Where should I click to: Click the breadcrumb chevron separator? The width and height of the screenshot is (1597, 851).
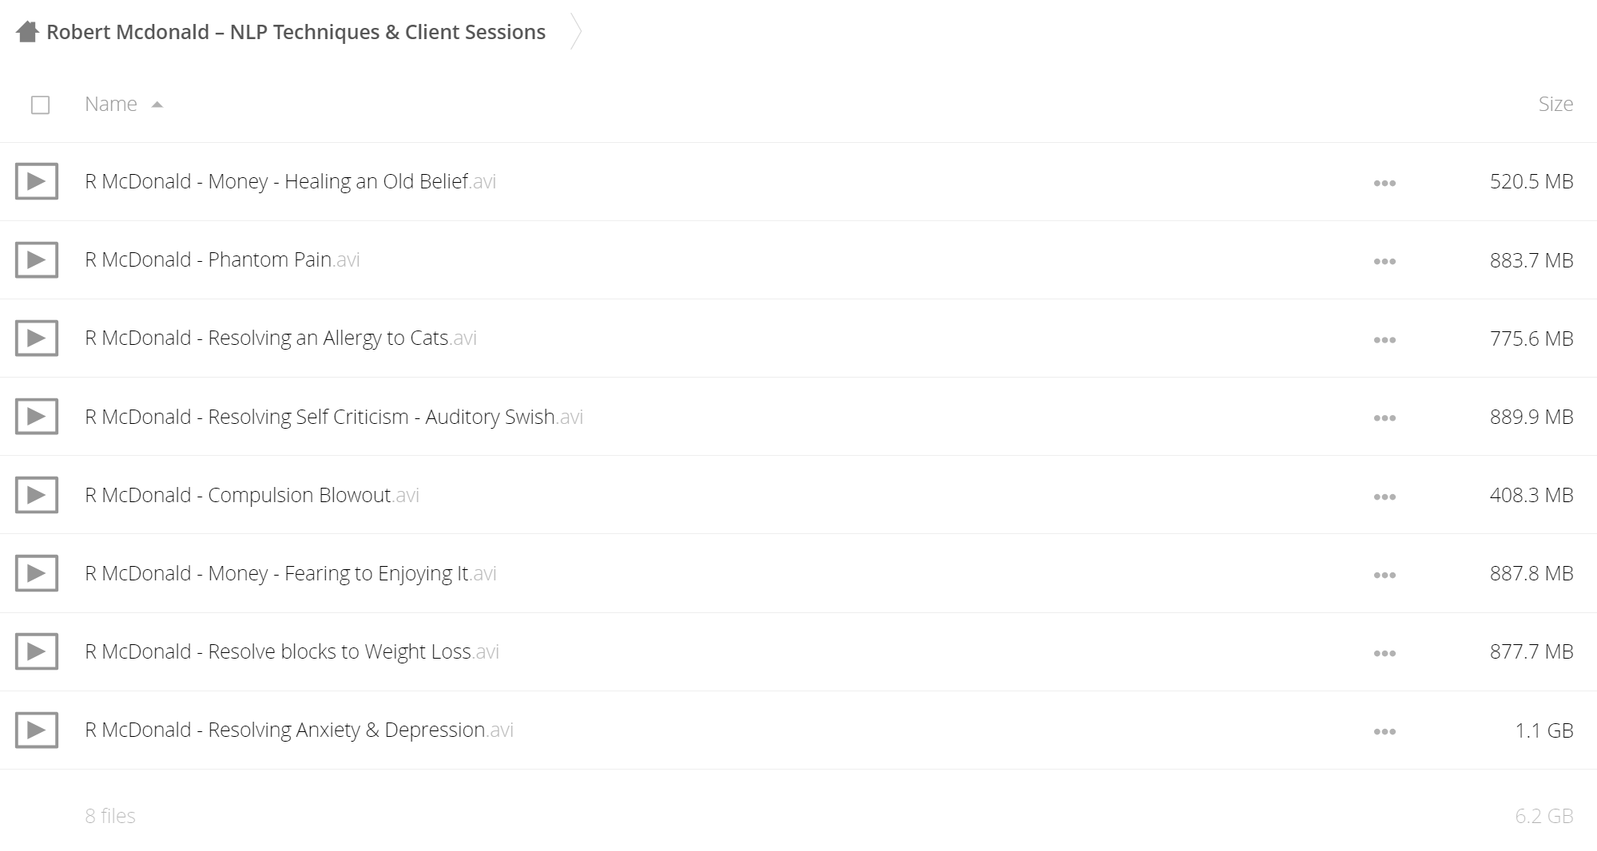click(575, 32)
